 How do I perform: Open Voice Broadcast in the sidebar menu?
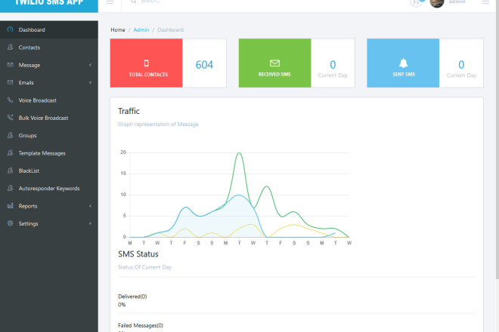pos(49,100)
